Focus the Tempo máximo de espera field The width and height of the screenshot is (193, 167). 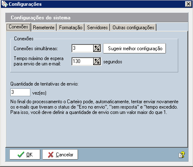point(83,61)
